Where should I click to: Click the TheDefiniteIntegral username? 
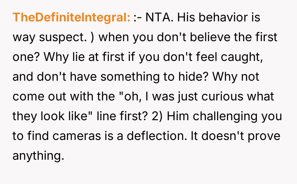pos(72,18)
